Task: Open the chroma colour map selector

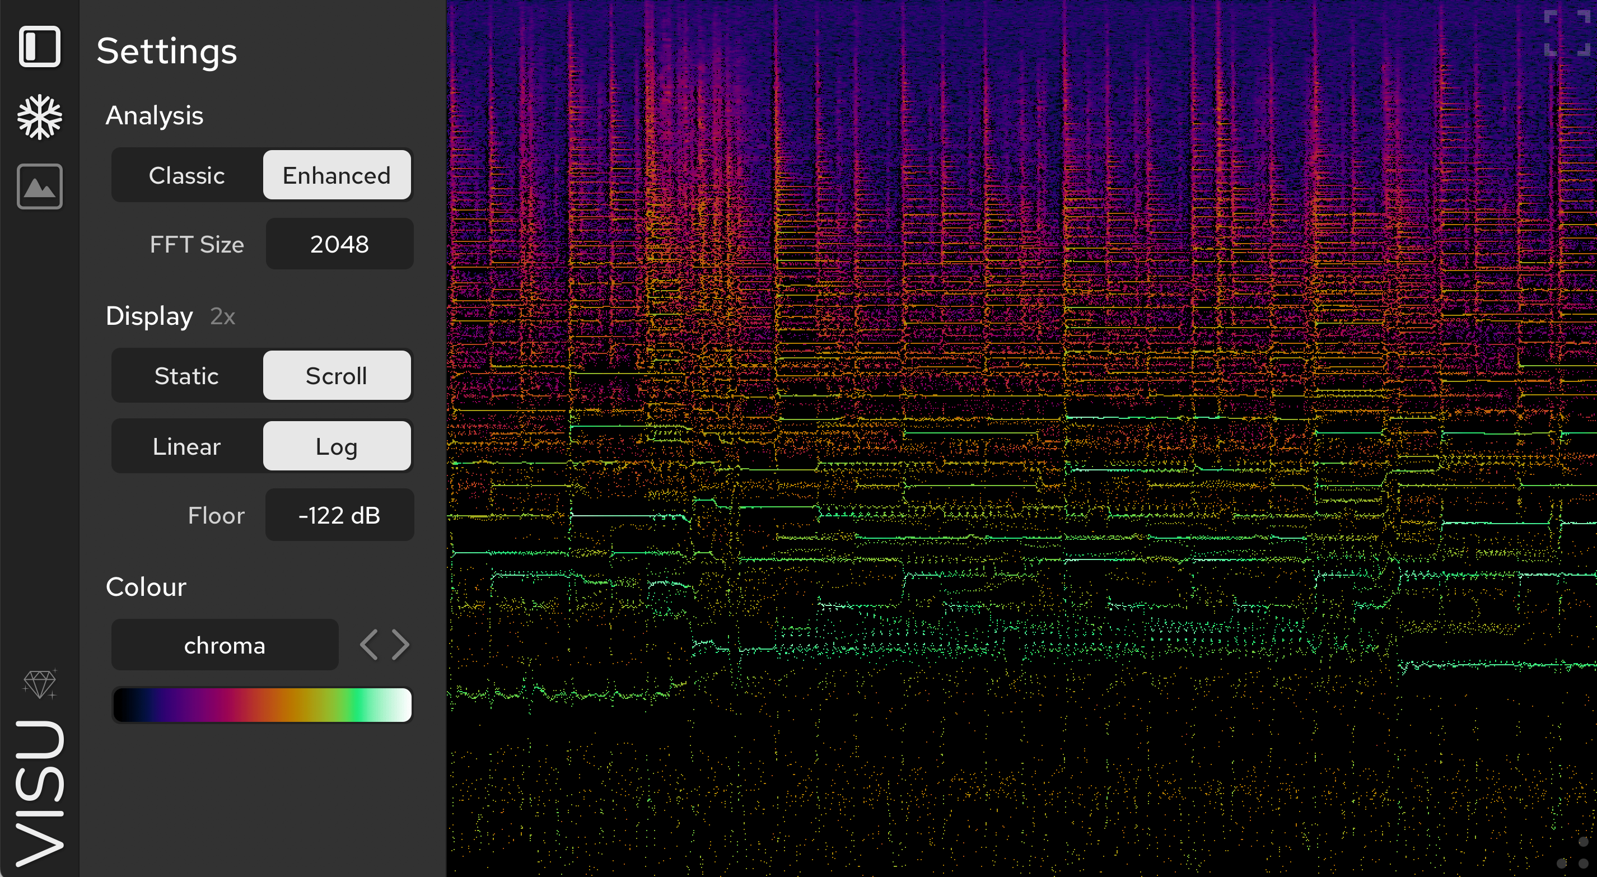Action: pyautogui.click(x=225, y=645)
